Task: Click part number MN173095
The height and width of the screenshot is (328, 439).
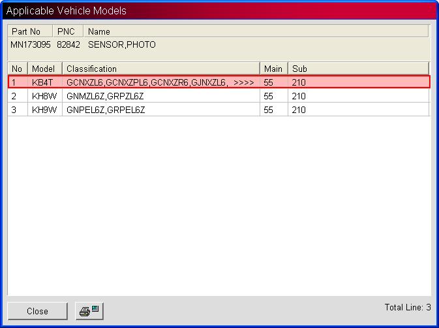Action: coord(31,44)
